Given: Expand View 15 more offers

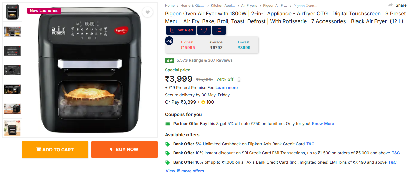Looking at the screenshot, I should (x=184, y=171).
